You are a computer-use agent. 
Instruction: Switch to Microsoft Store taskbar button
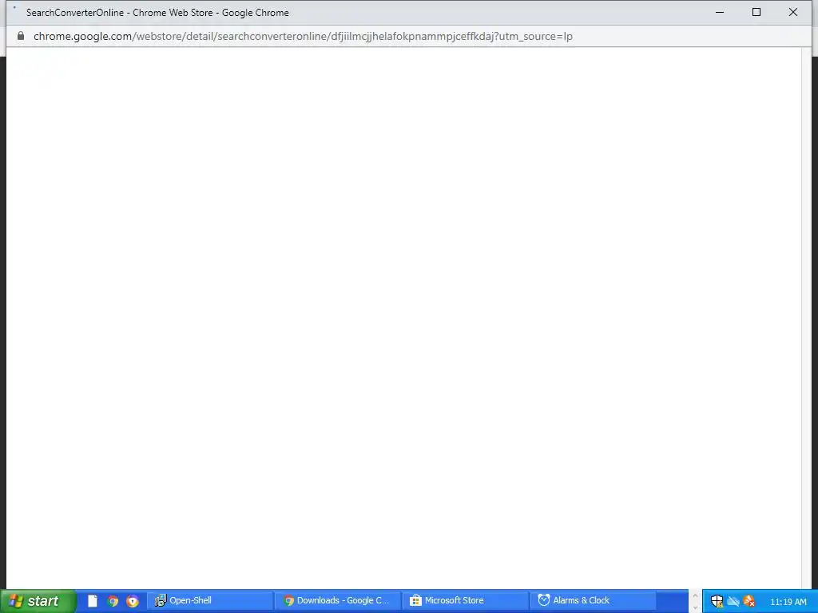coord(466,600)
